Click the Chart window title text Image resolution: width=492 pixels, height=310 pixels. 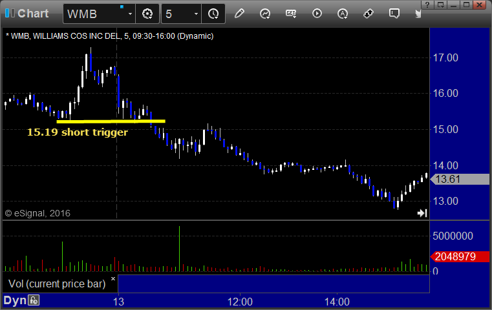pyautogui.click(x=33, y=14)
